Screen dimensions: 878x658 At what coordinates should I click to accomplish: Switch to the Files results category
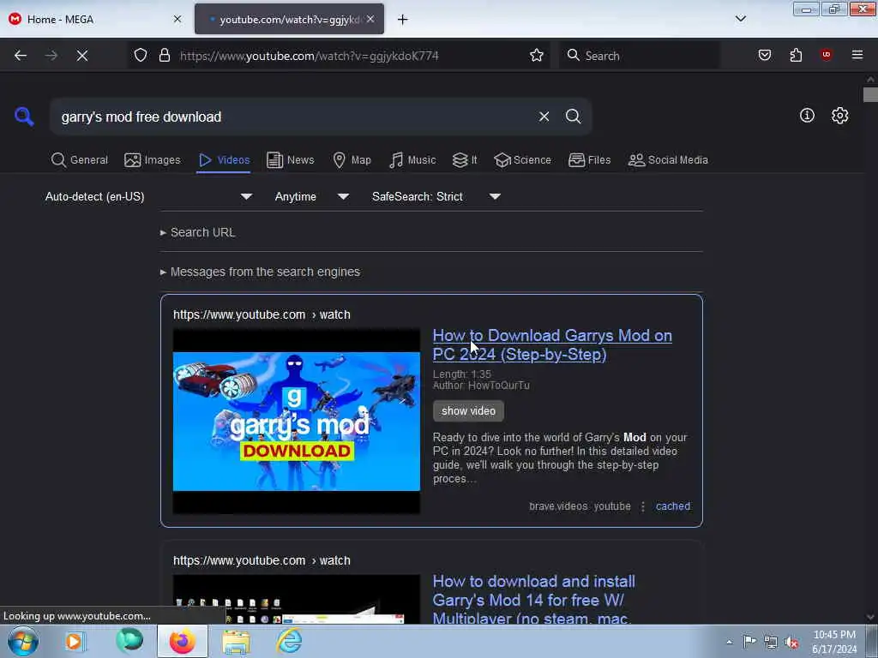coord(589,160)
